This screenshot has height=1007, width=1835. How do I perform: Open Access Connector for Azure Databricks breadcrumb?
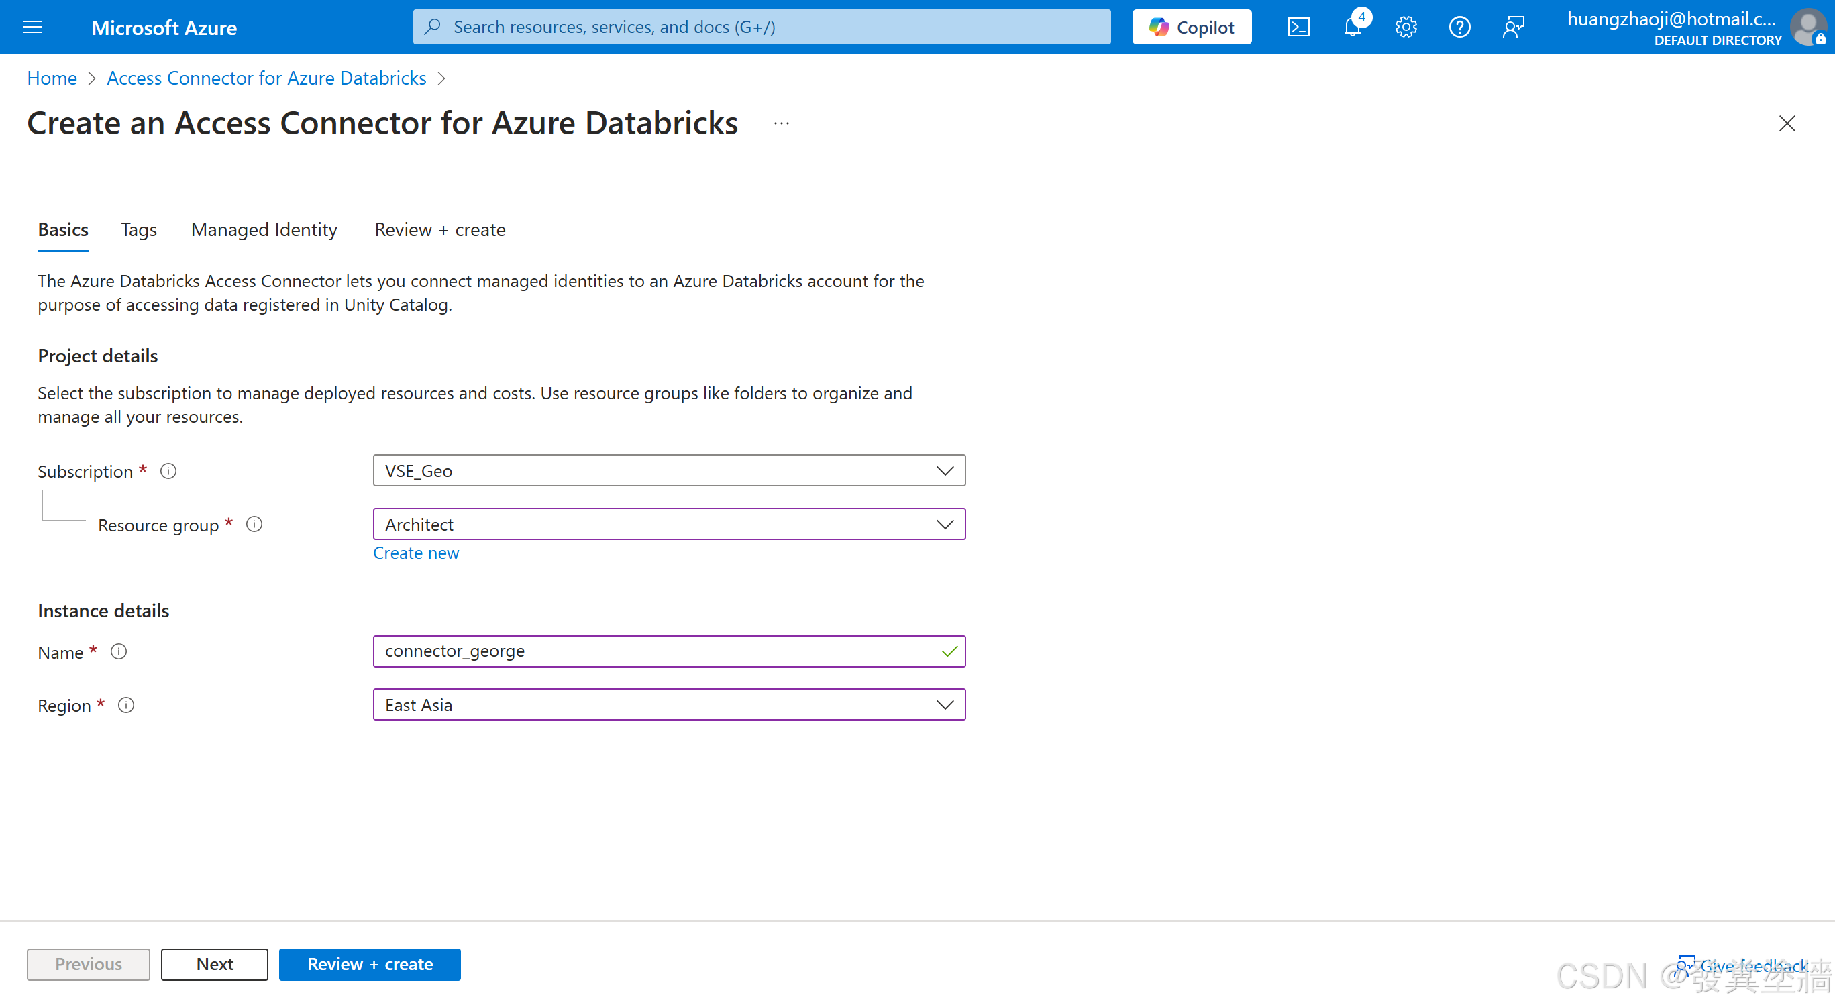266,78
